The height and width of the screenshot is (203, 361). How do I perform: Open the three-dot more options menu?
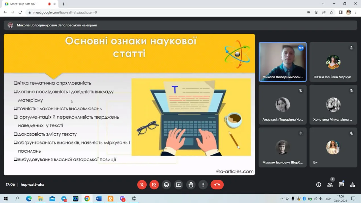203,185
